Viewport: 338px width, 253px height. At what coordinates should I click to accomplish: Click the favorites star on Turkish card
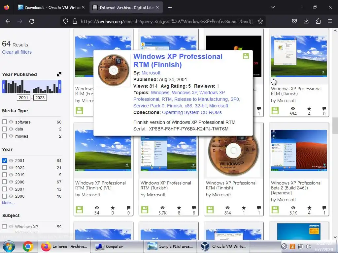pyautogui.click(x=179, y=208)
